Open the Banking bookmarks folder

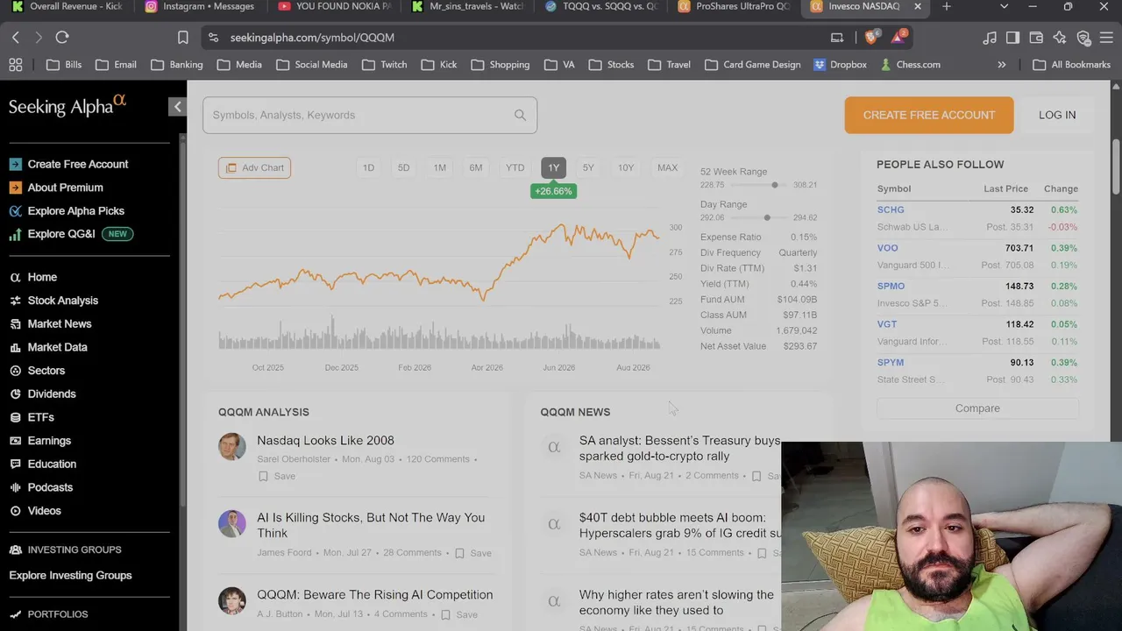176,65
